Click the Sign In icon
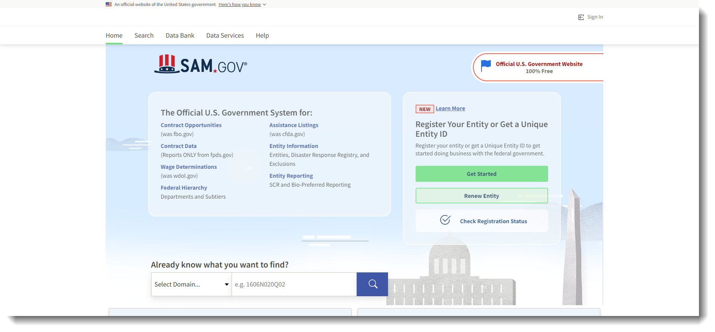 coord(581,17)
